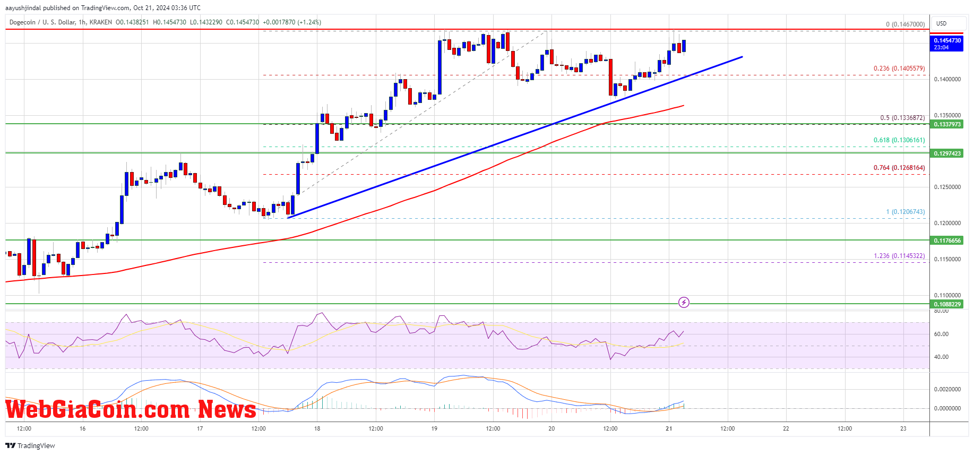Click the Fibonacci 0.618 (0.1306161) label
The height and width of the screenshot is (455, 974).
tap(899, 140)
